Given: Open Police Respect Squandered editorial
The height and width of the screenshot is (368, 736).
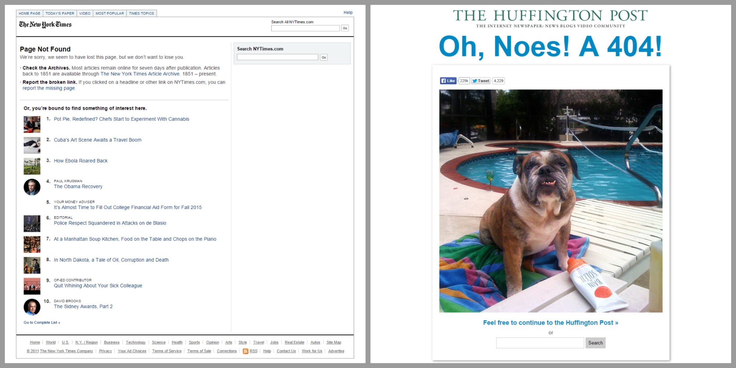Looking at the screenshot, I should [x=110, y=223].
